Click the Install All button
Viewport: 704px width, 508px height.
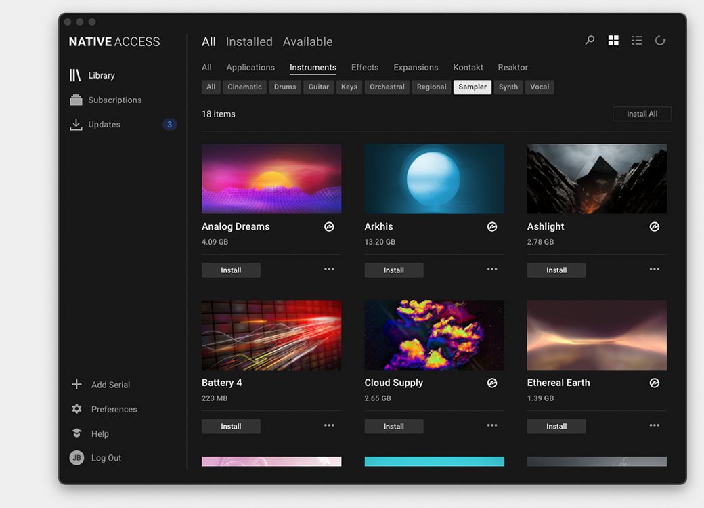pyautogui.click(x=642, y=113)
